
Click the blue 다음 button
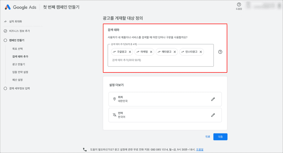pyautogui.click(x=220, y=137)
